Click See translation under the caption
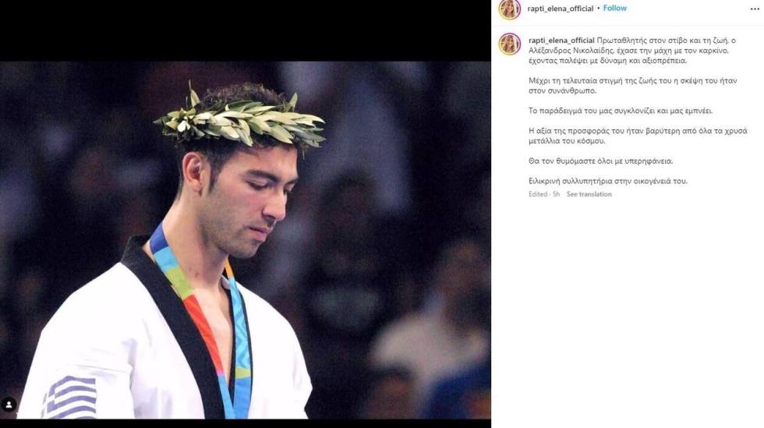Viewport: 764px width, 428px height. pyautogui.click(x=589, y=194)
